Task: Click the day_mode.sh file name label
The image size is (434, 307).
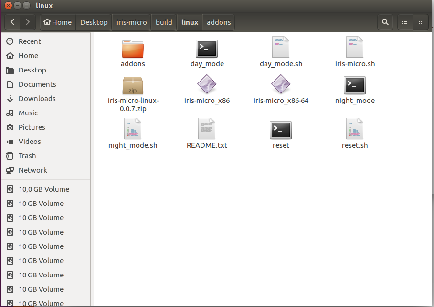Action: pyautogui.click(x=281, y=64)
